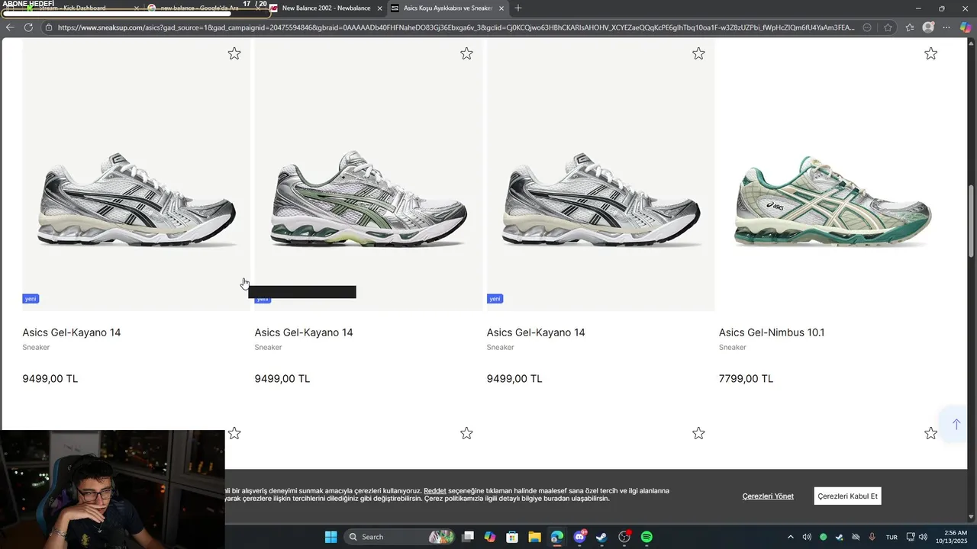Switch TUR keyboard language indicator
Viewport: 977px width, 549px height.
point(892,537)
